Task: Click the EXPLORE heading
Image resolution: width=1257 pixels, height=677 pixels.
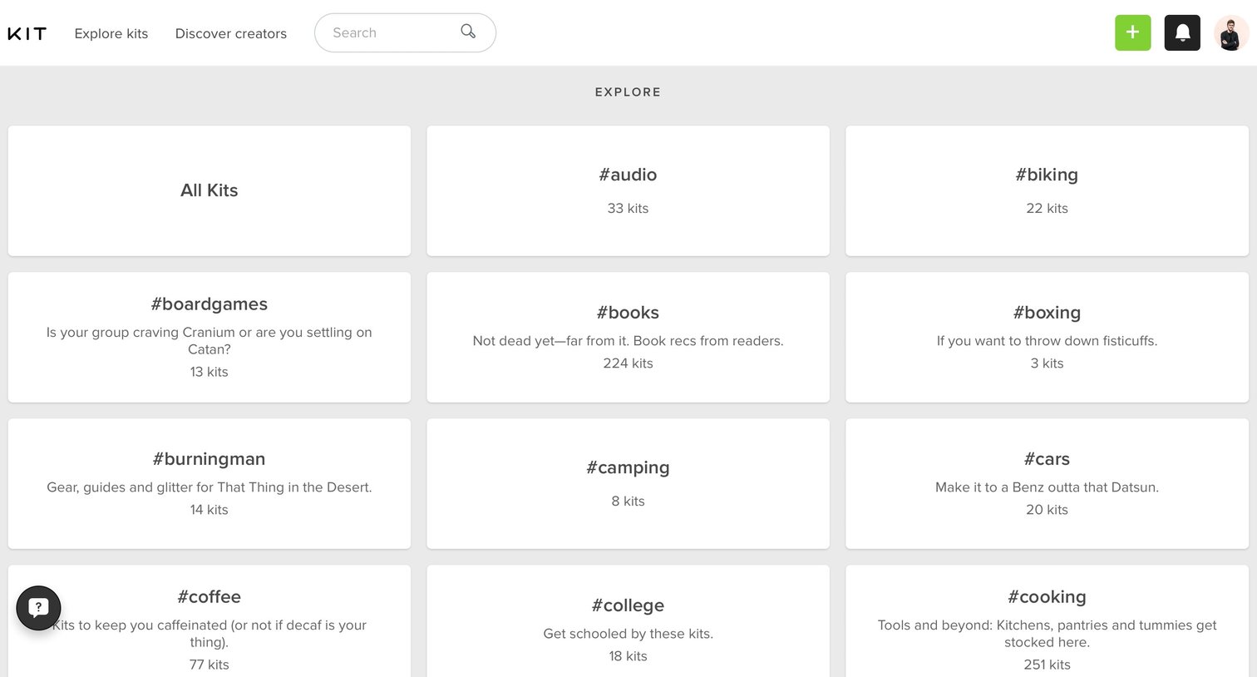Action: point(628,92)
